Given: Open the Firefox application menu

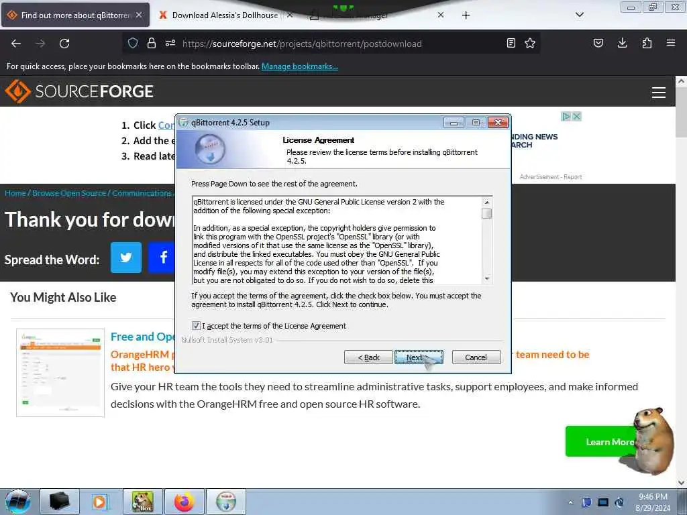Looking at the screenshot, I should [671, 43].
